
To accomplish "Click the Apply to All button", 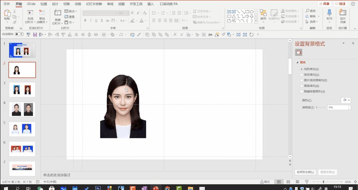I will pyautogui.click(x=305, y=172).
